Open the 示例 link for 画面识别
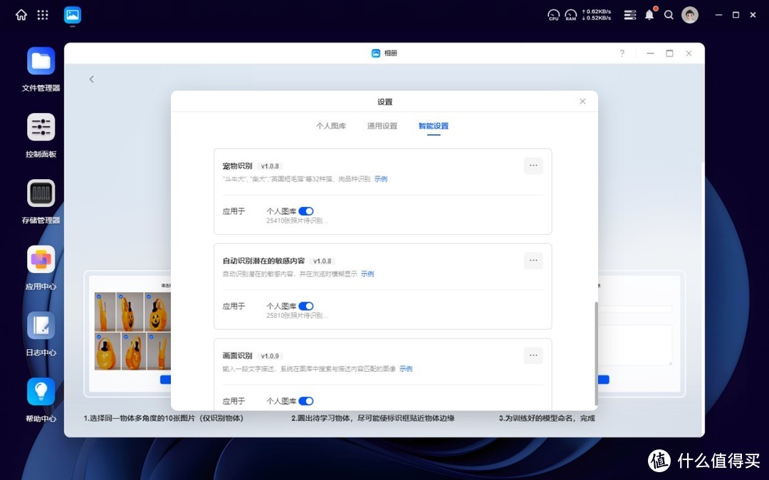769x480 pixels. (x=405, y=368)
